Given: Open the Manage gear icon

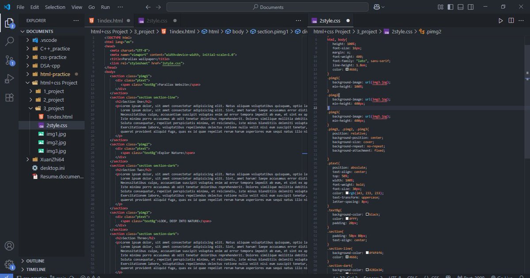Looking at the screenshot, I should point(9,264).
